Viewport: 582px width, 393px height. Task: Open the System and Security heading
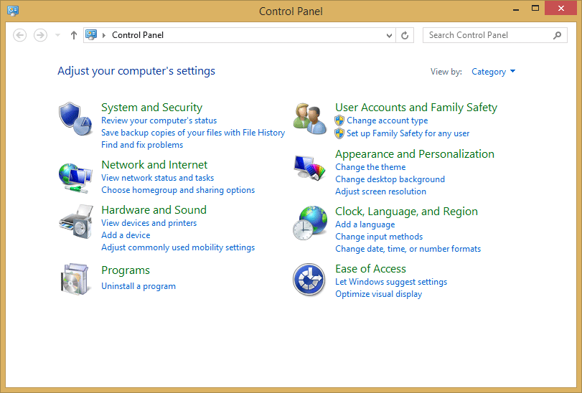click(x=152, y=108)
